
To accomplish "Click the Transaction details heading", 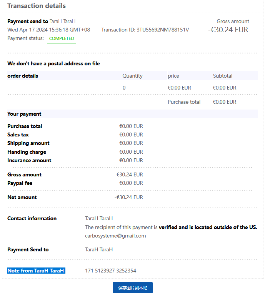I will [x=37, y=6].
